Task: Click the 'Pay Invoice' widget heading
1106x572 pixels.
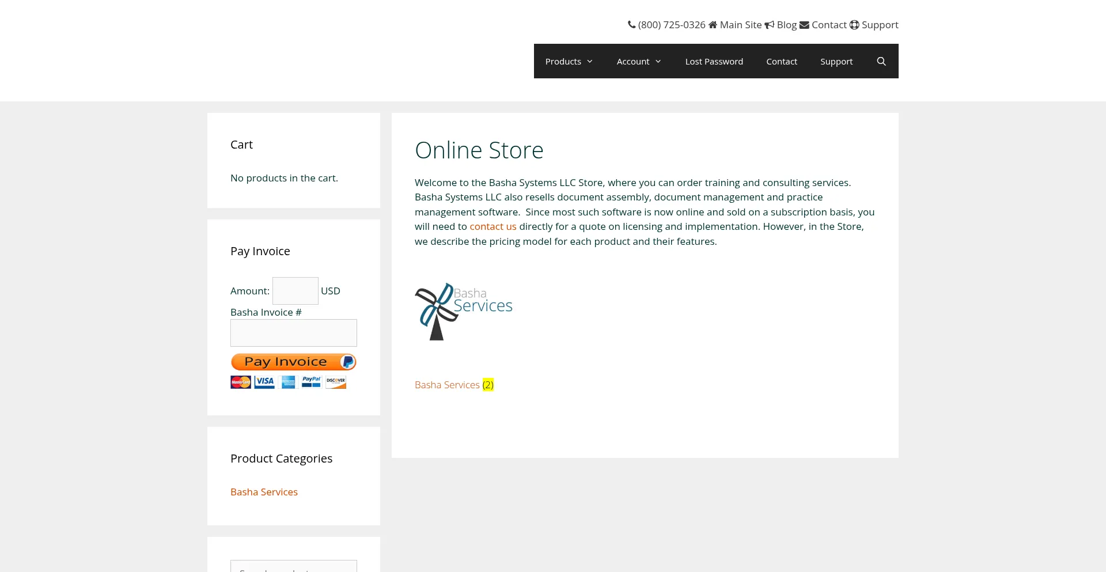Action: pos(260,251)
